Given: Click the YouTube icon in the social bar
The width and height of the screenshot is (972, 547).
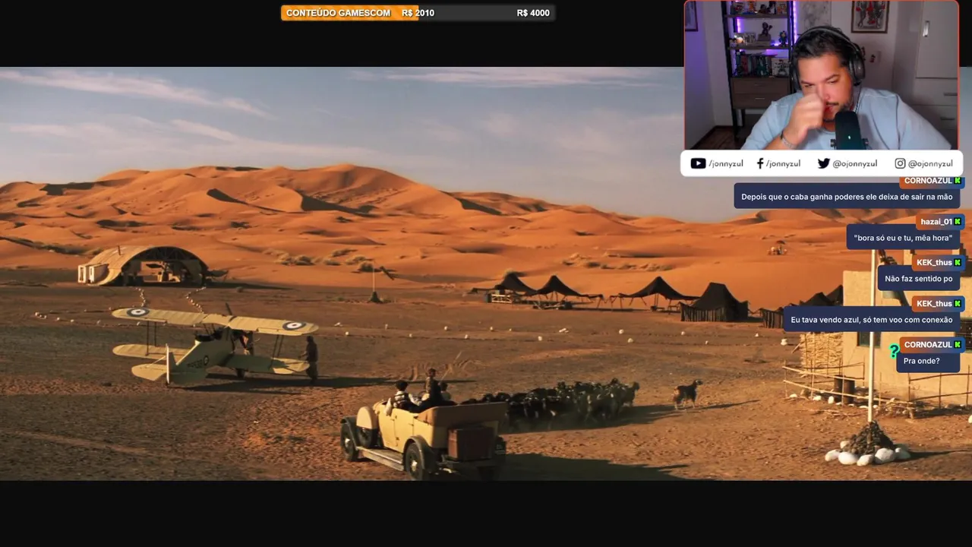Looking at the screenshot, I should point(698,163).
